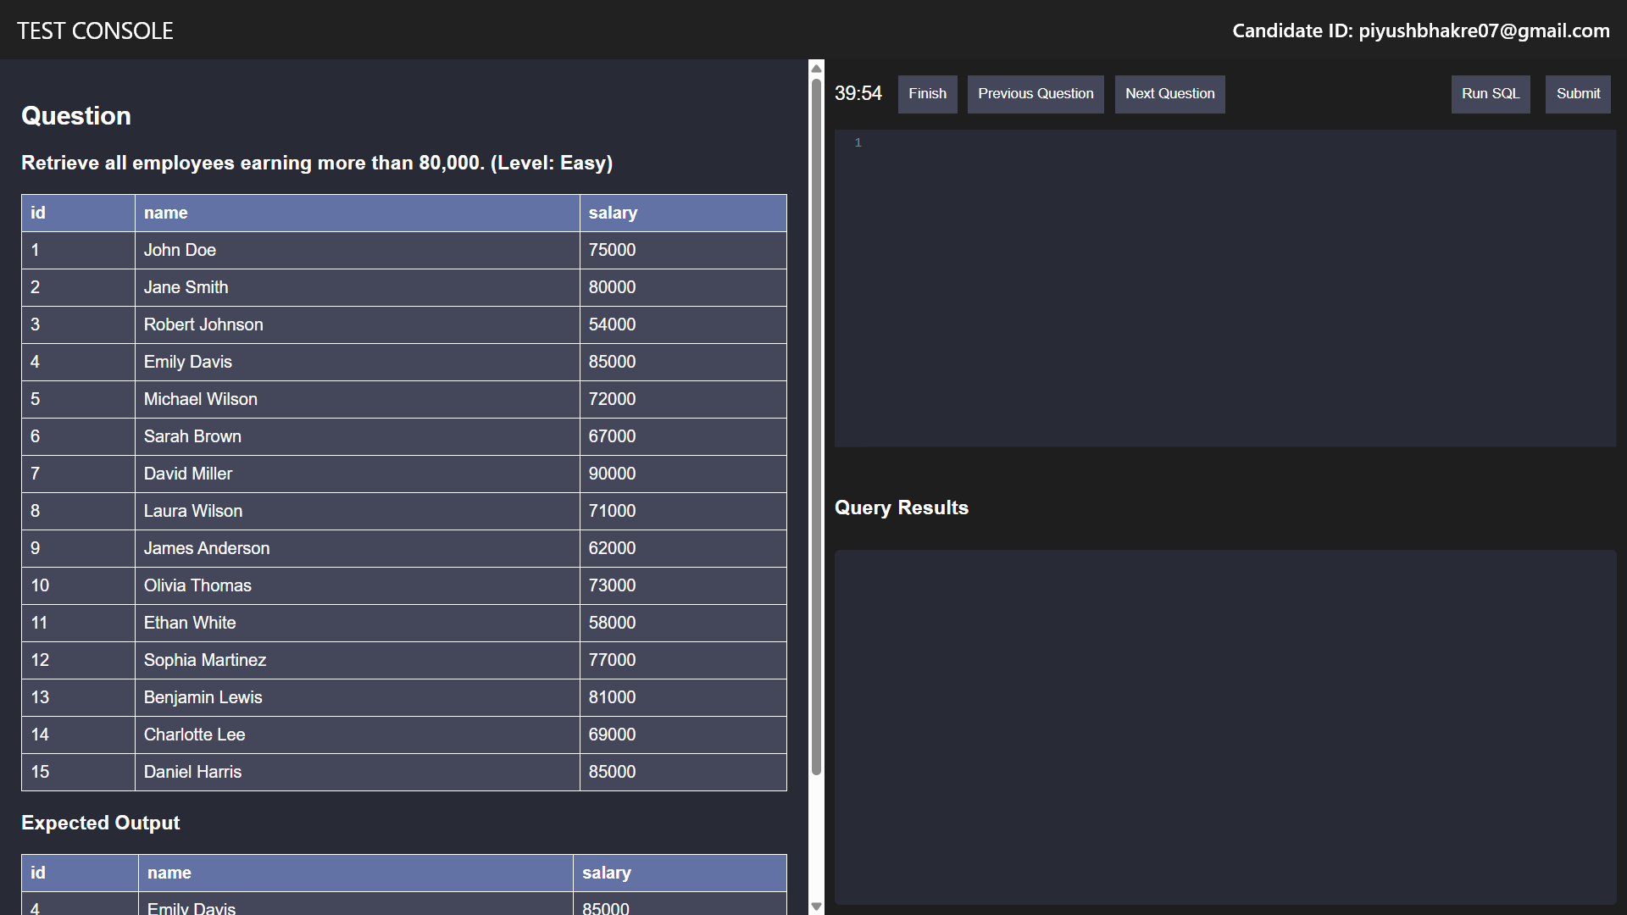Select the 'Sophia Martinez' name cell

358,661
